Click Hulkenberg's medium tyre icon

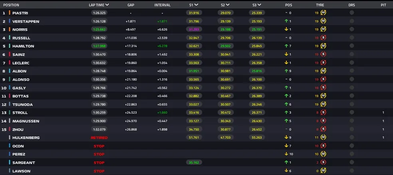click(x=324, y=137)
